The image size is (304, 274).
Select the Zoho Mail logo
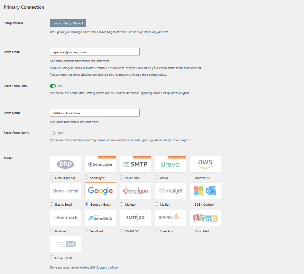205,218
